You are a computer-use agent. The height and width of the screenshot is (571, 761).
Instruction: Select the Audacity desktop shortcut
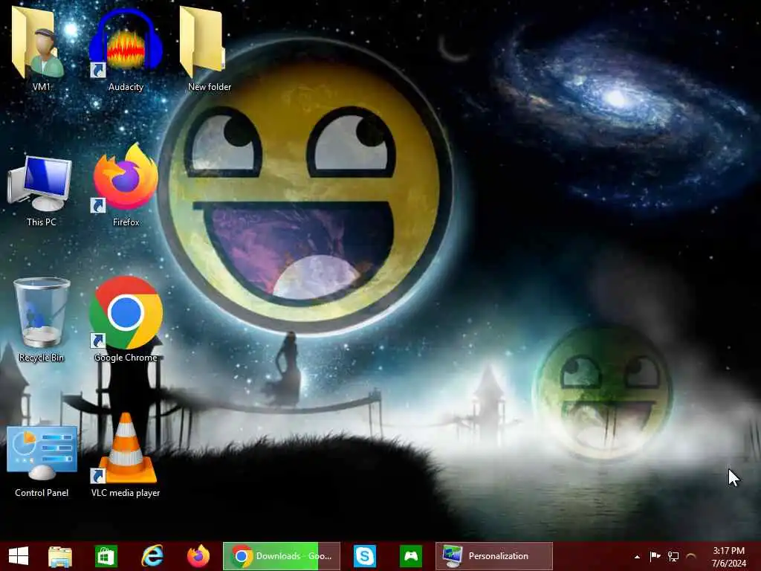[x=126, y=42]
